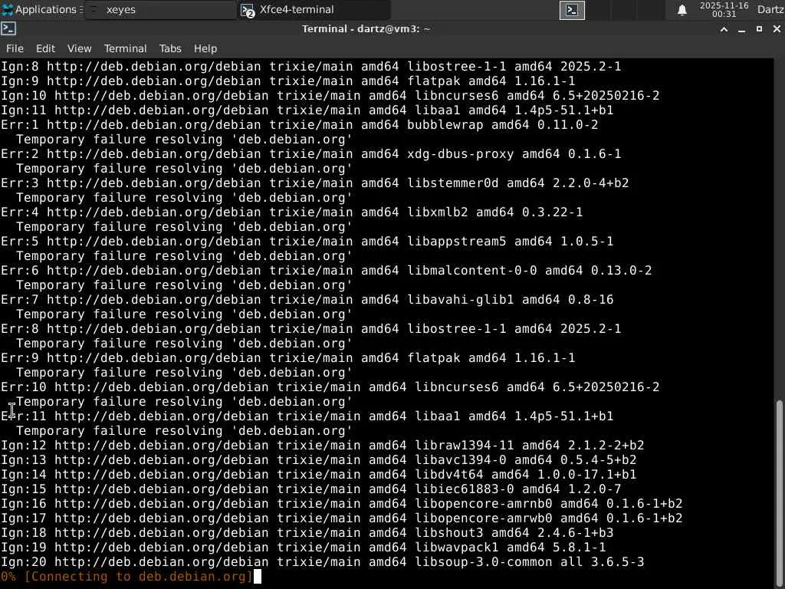Viewport: 785px width, 589px height.
Task: Click the Ign:13 libavc1394-0 line
Action: [318, 460]
